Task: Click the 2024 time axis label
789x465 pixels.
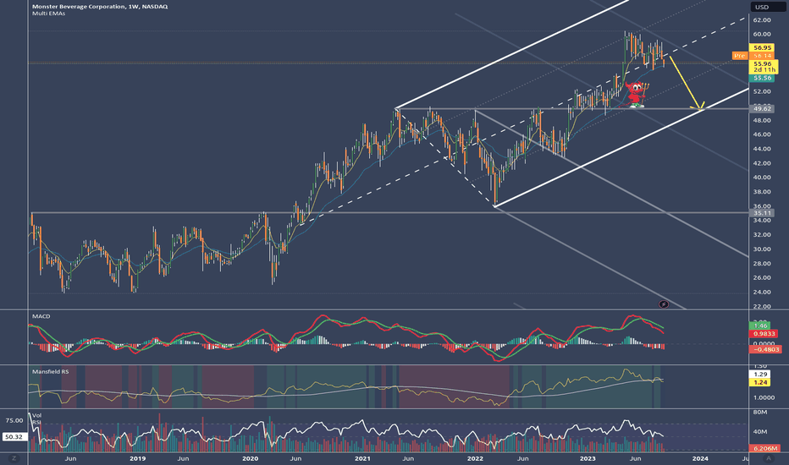Action: click(700, 458)
